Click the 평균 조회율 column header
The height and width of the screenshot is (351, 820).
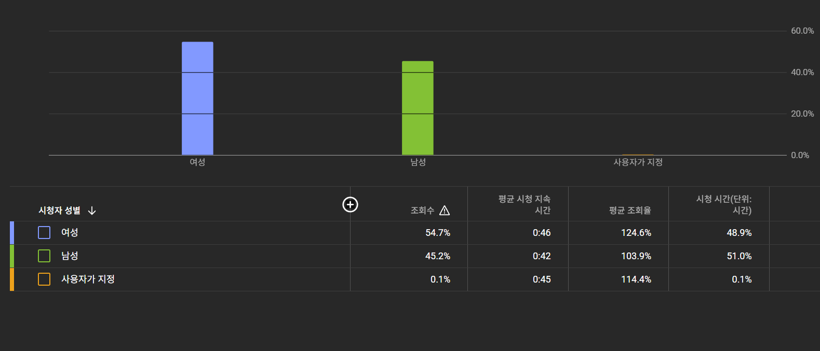(629, 210)
